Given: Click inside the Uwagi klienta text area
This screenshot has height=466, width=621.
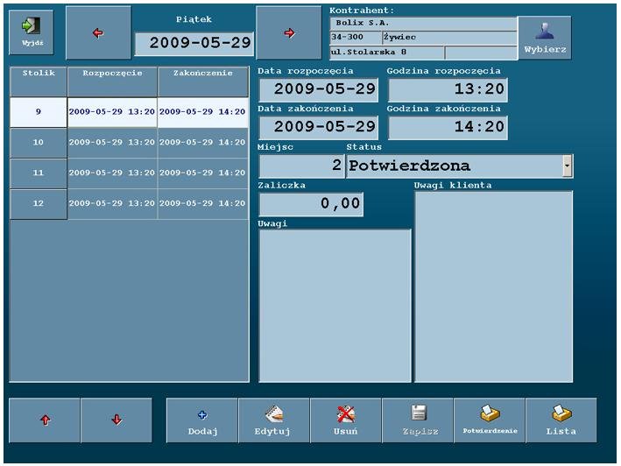Looking at the screenshot, I should (x=493, y=286).
